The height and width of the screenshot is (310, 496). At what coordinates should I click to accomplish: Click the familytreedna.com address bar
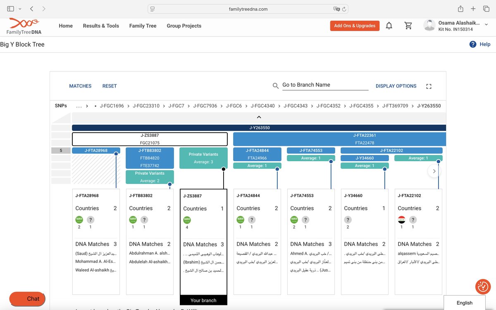248,9
